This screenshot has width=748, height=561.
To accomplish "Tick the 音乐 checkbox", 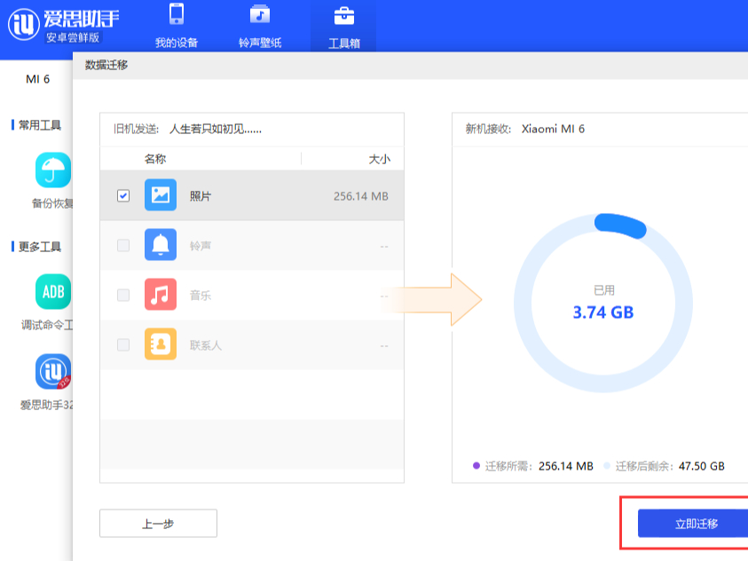I will point(123,295).
